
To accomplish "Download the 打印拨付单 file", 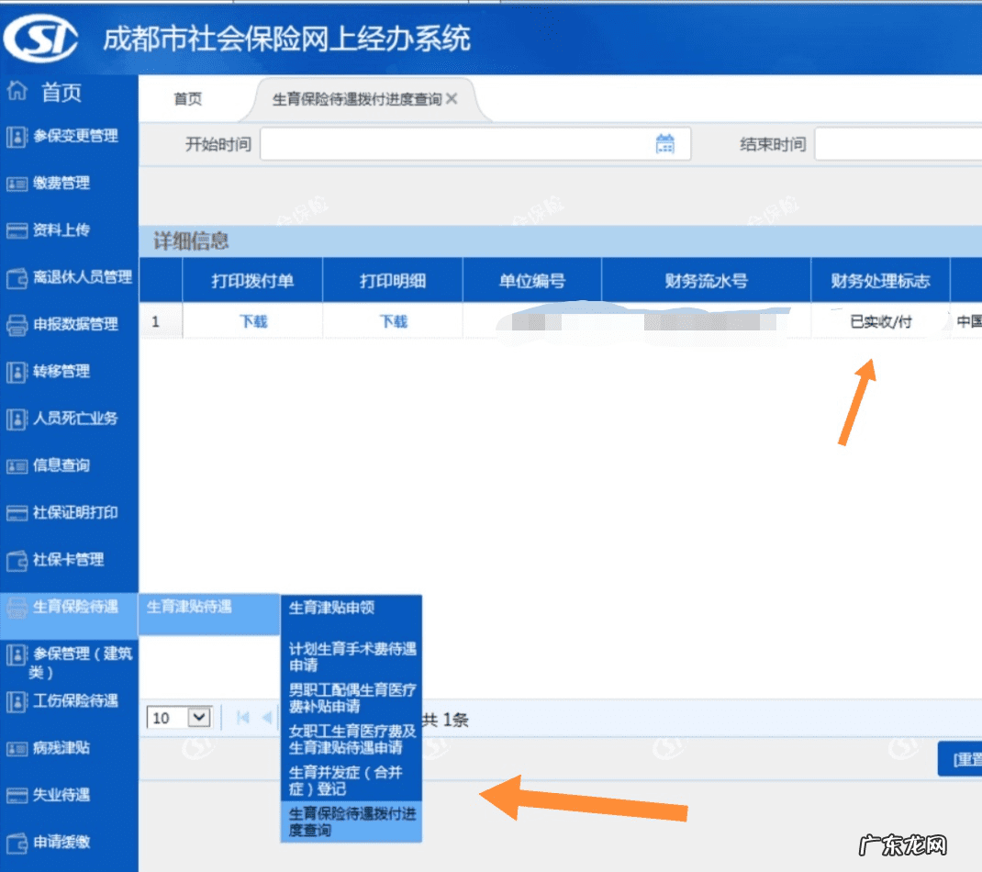I will coord(251,321).
